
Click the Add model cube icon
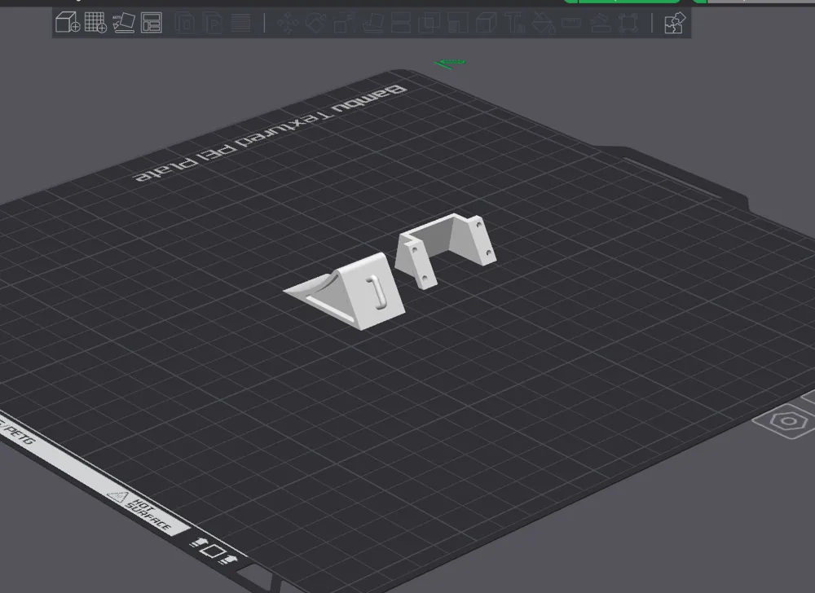pos(68,23)
